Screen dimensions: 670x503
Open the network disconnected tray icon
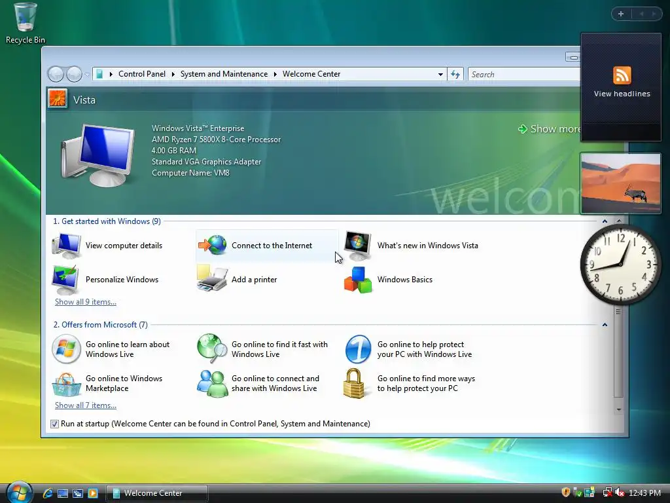coord(607,493)
